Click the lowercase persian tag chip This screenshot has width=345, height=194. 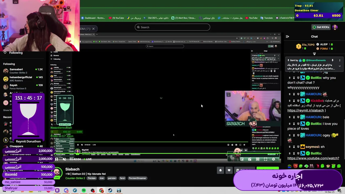112,178
